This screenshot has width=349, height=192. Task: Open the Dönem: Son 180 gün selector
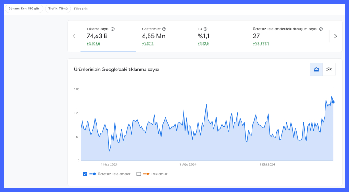click(24, 9)
